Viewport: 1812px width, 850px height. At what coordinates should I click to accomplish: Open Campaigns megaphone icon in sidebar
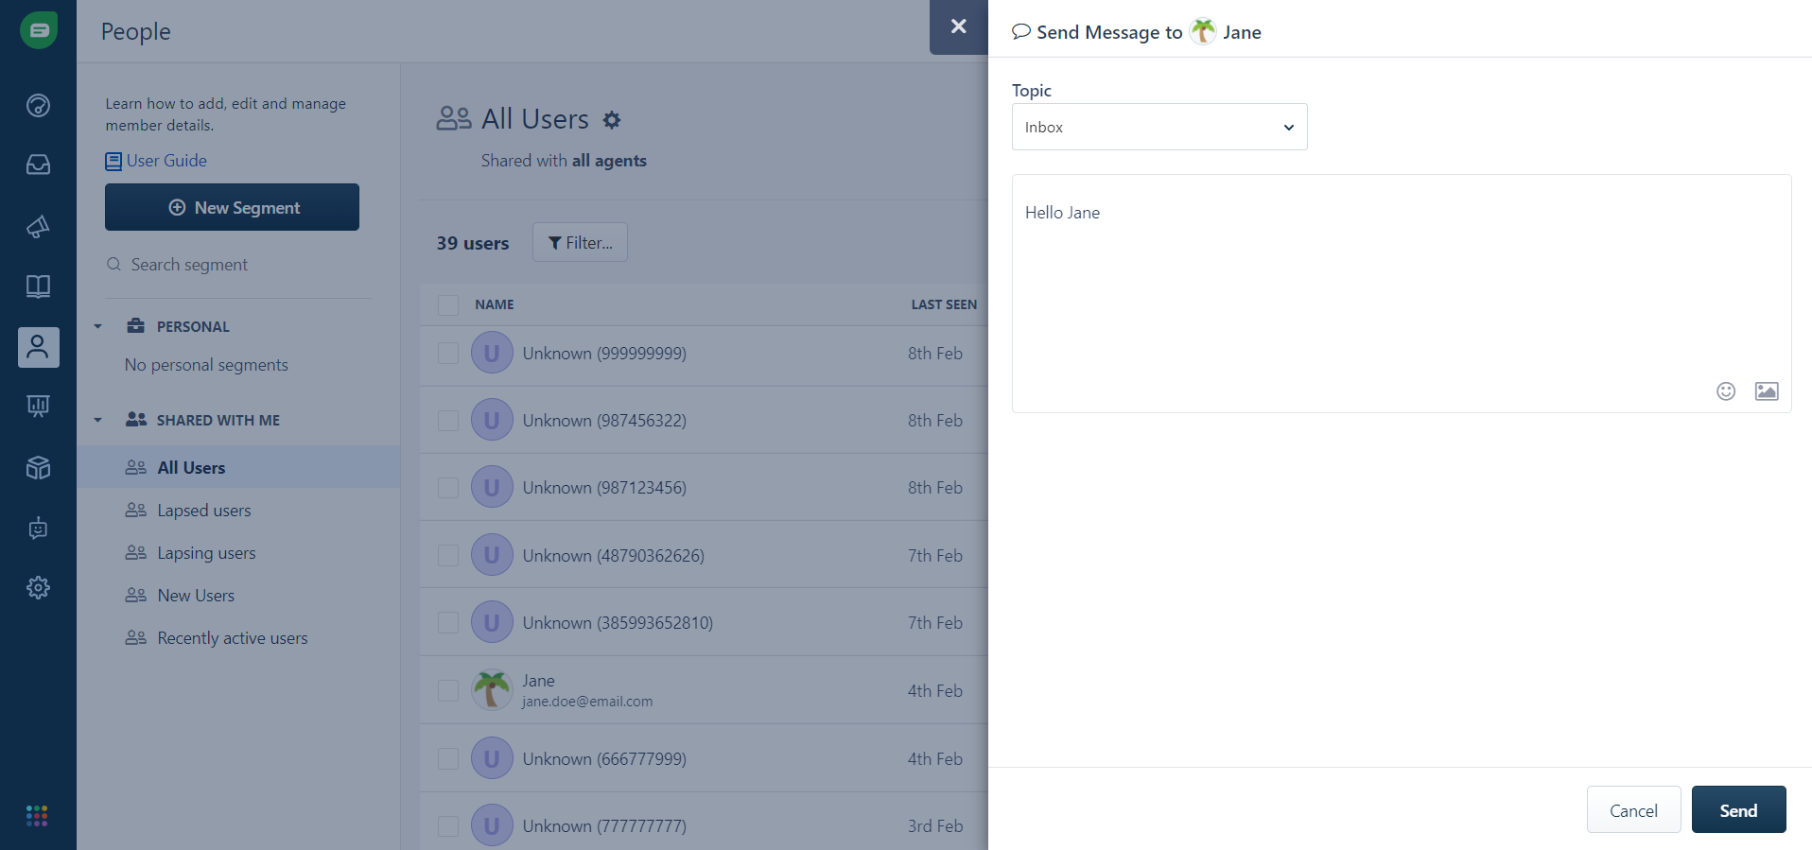pos(38,226)
